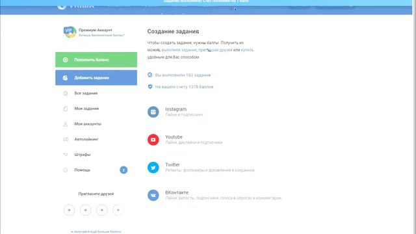
Task: Click the Штрафы sidebar icon
Action: [65, 155]
